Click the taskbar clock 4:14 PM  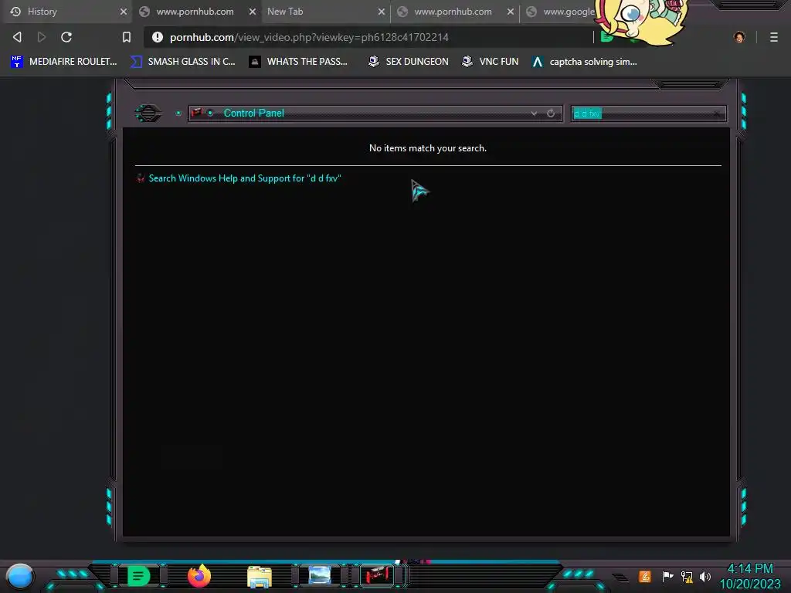pos(750,569)
